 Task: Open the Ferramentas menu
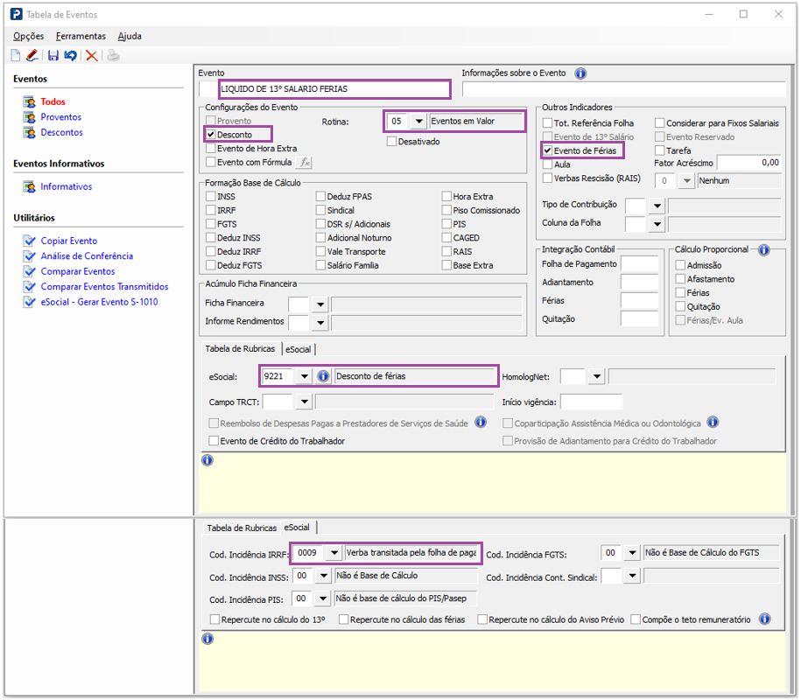point(81,36)
